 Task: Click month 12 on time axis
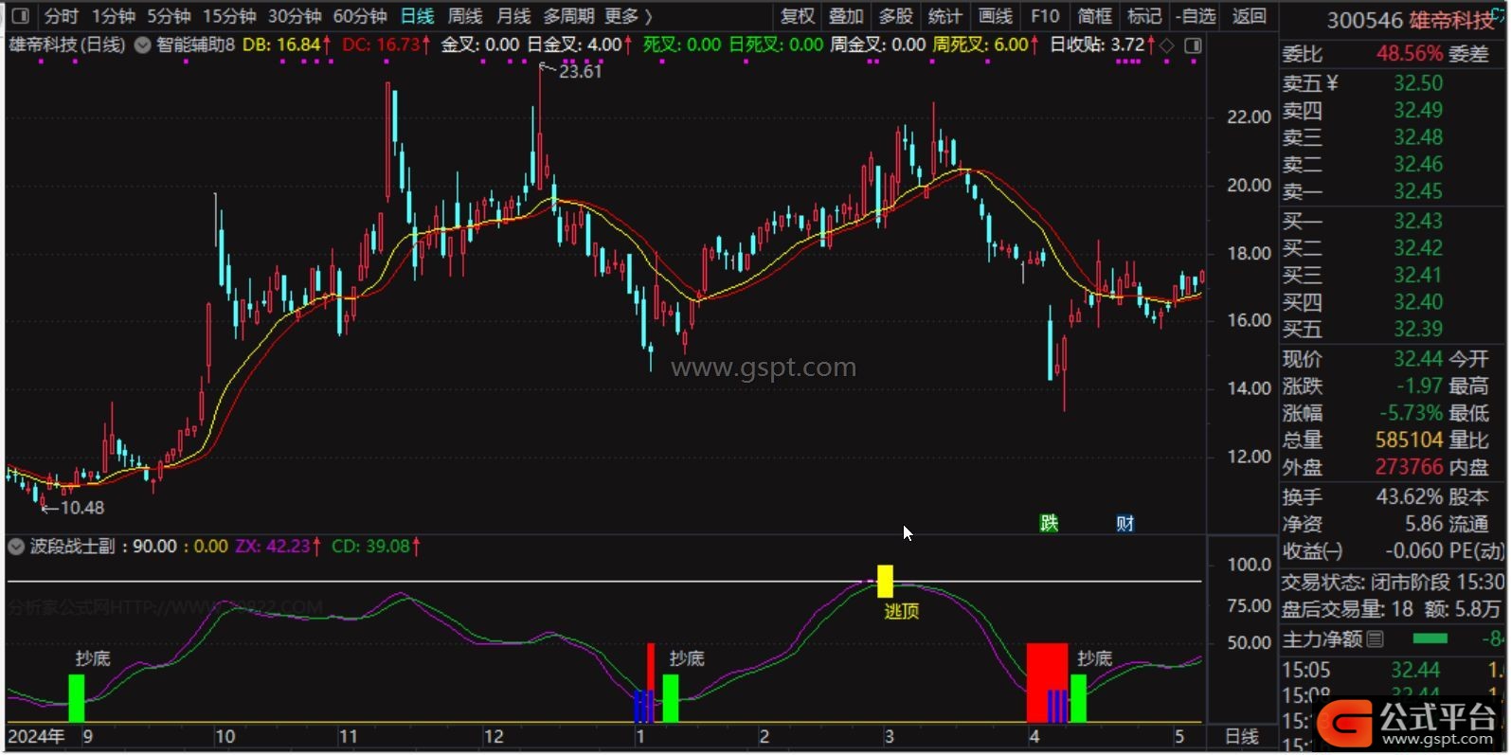(494, 737)
